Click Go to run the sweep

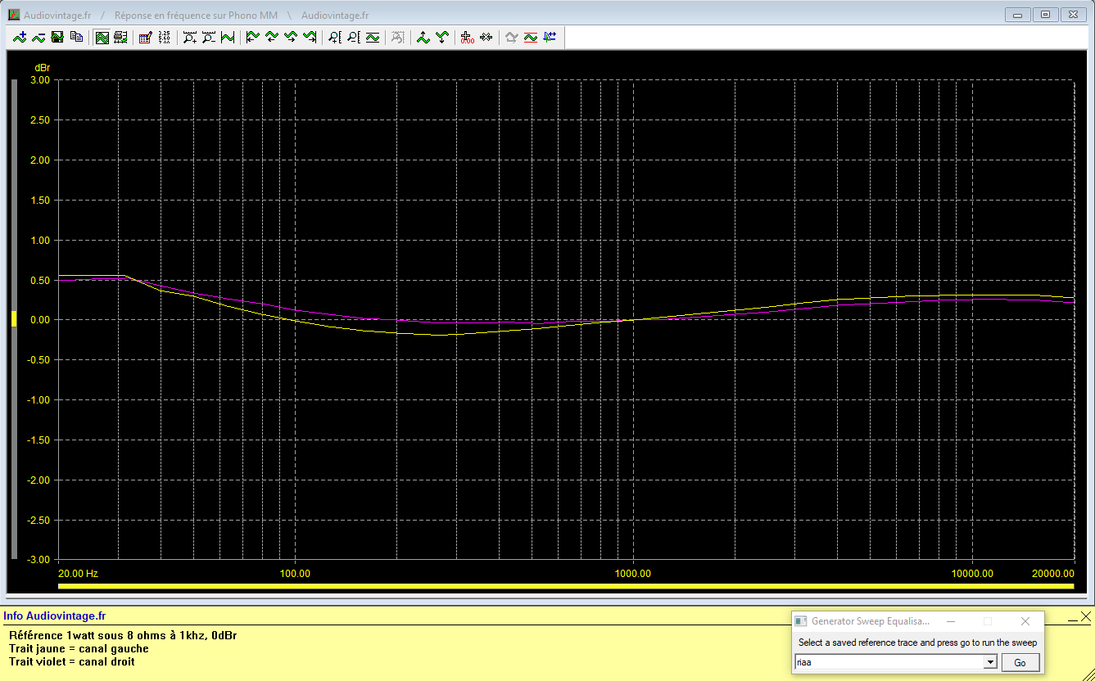click(x=1020, y=662)
